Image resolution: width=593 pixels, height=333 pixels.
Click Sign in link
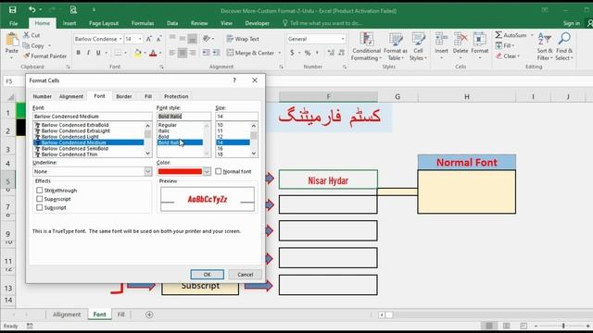pos(571,23)
